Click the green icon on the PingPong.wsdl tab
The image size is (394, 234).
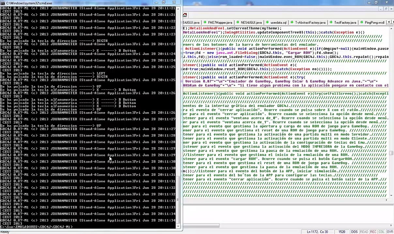pyautogui.click(x=362, y=23)
